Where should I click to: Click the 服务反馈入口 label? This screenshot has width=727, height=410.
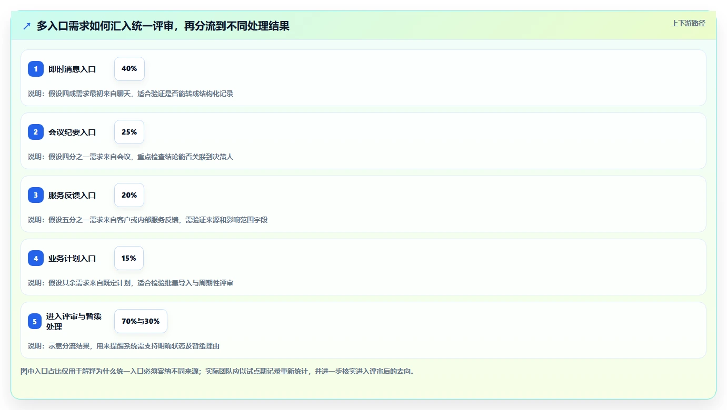tap(72, 195)
